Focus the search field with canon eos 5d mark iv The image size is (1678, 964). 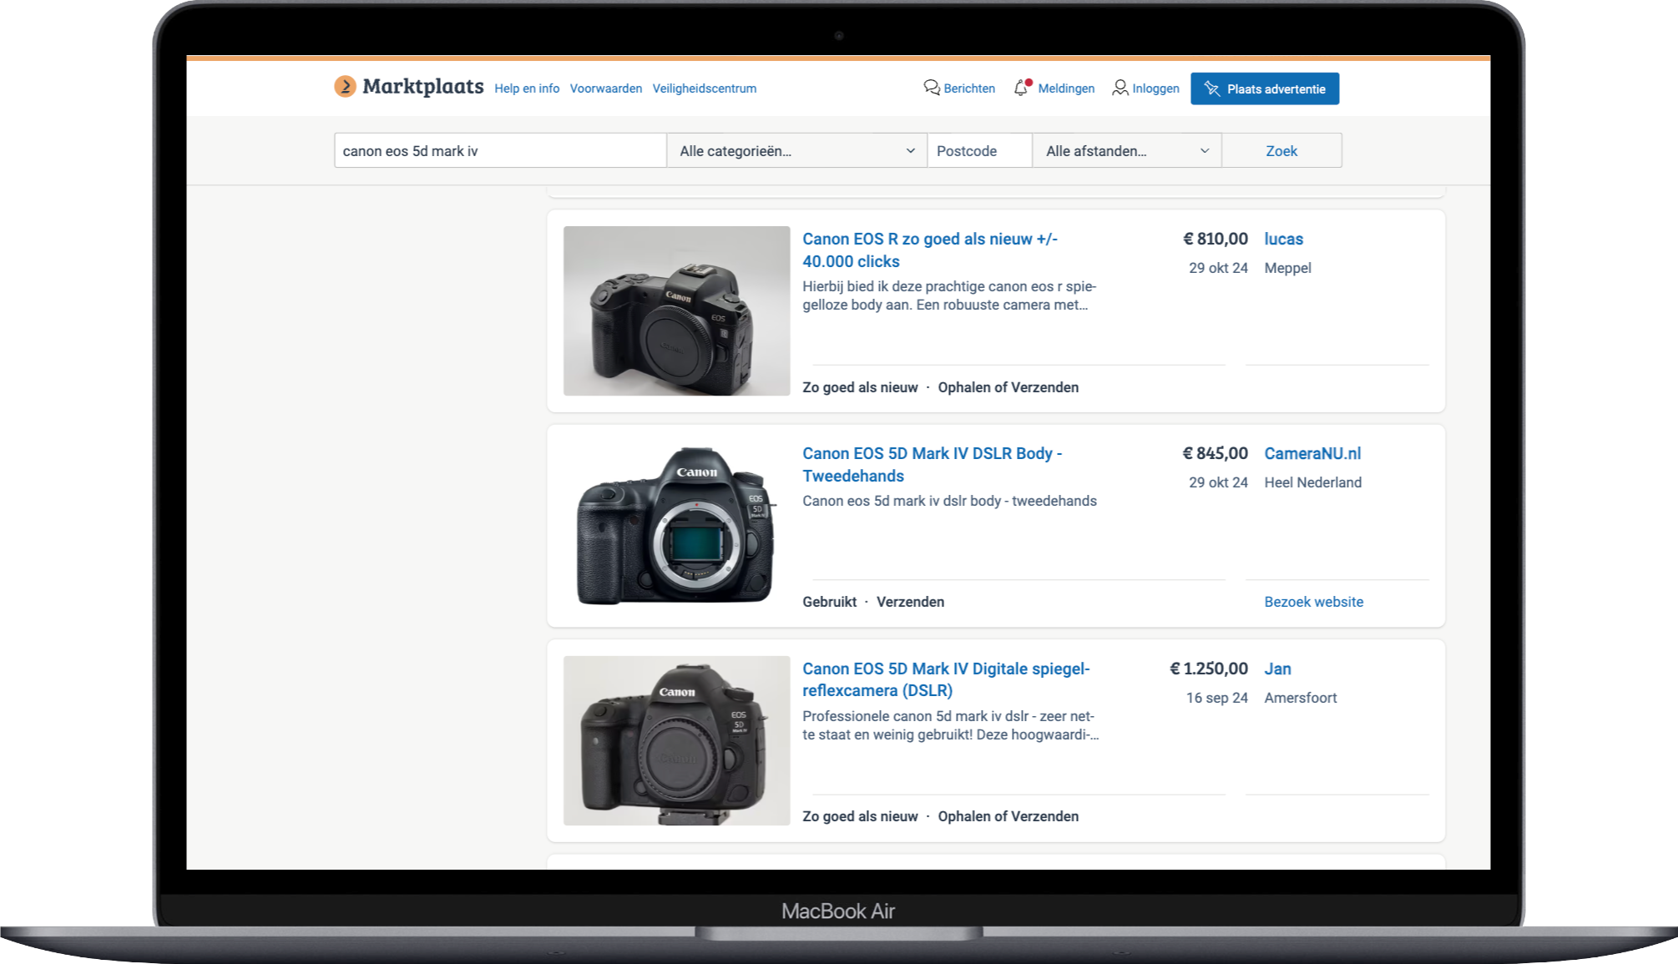coord(500,151)
